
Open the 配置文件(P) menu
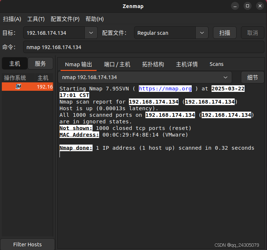tap(65, 19)
